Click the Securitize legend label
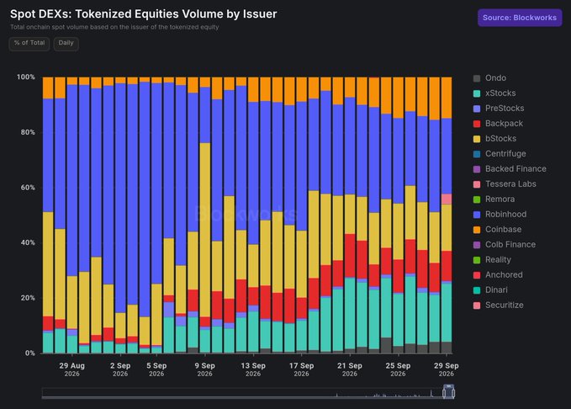Image resolution: width=571 pixels, height=409 pixels. click(504, 305)
